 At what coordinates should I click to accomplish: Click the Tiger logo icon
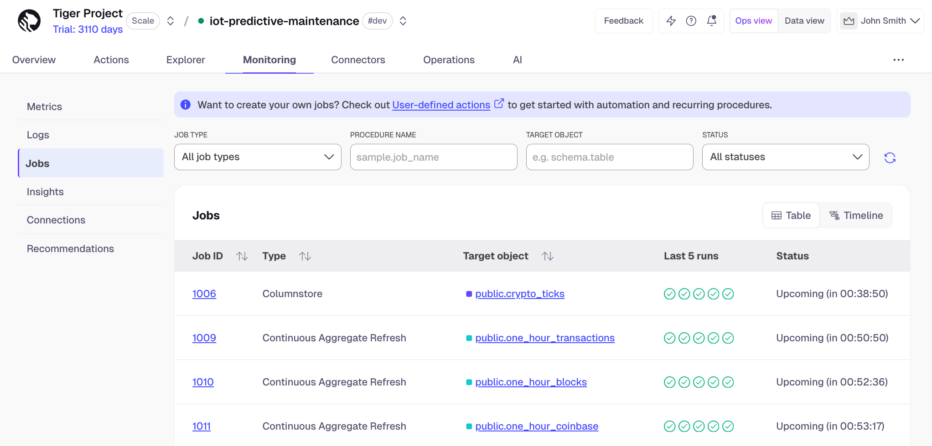(29, 21)
